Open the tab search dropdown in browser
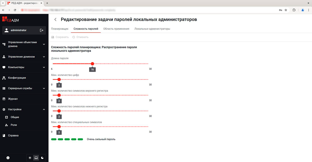The width and height of the screenshot is (312, 162). coord(3,3)
